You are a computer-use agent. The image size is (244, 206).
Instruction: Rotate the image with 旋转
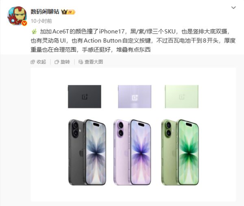point(62,62)
